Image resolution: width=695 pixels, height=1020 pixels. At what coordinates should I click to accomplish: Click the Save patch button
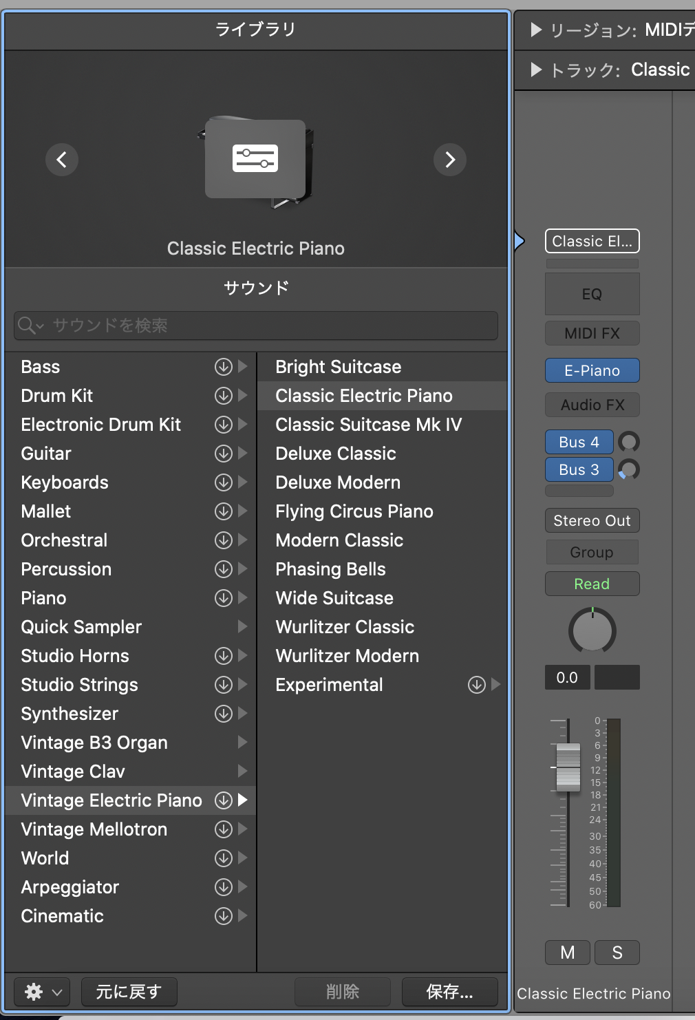pos(450,992)
